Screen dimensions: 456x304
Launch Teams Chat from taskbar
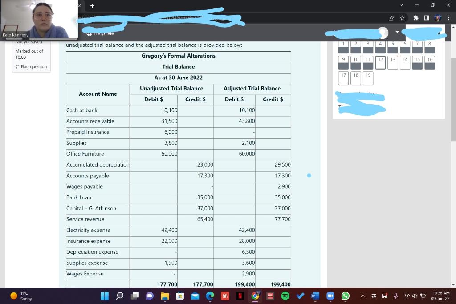pos(150,296)
